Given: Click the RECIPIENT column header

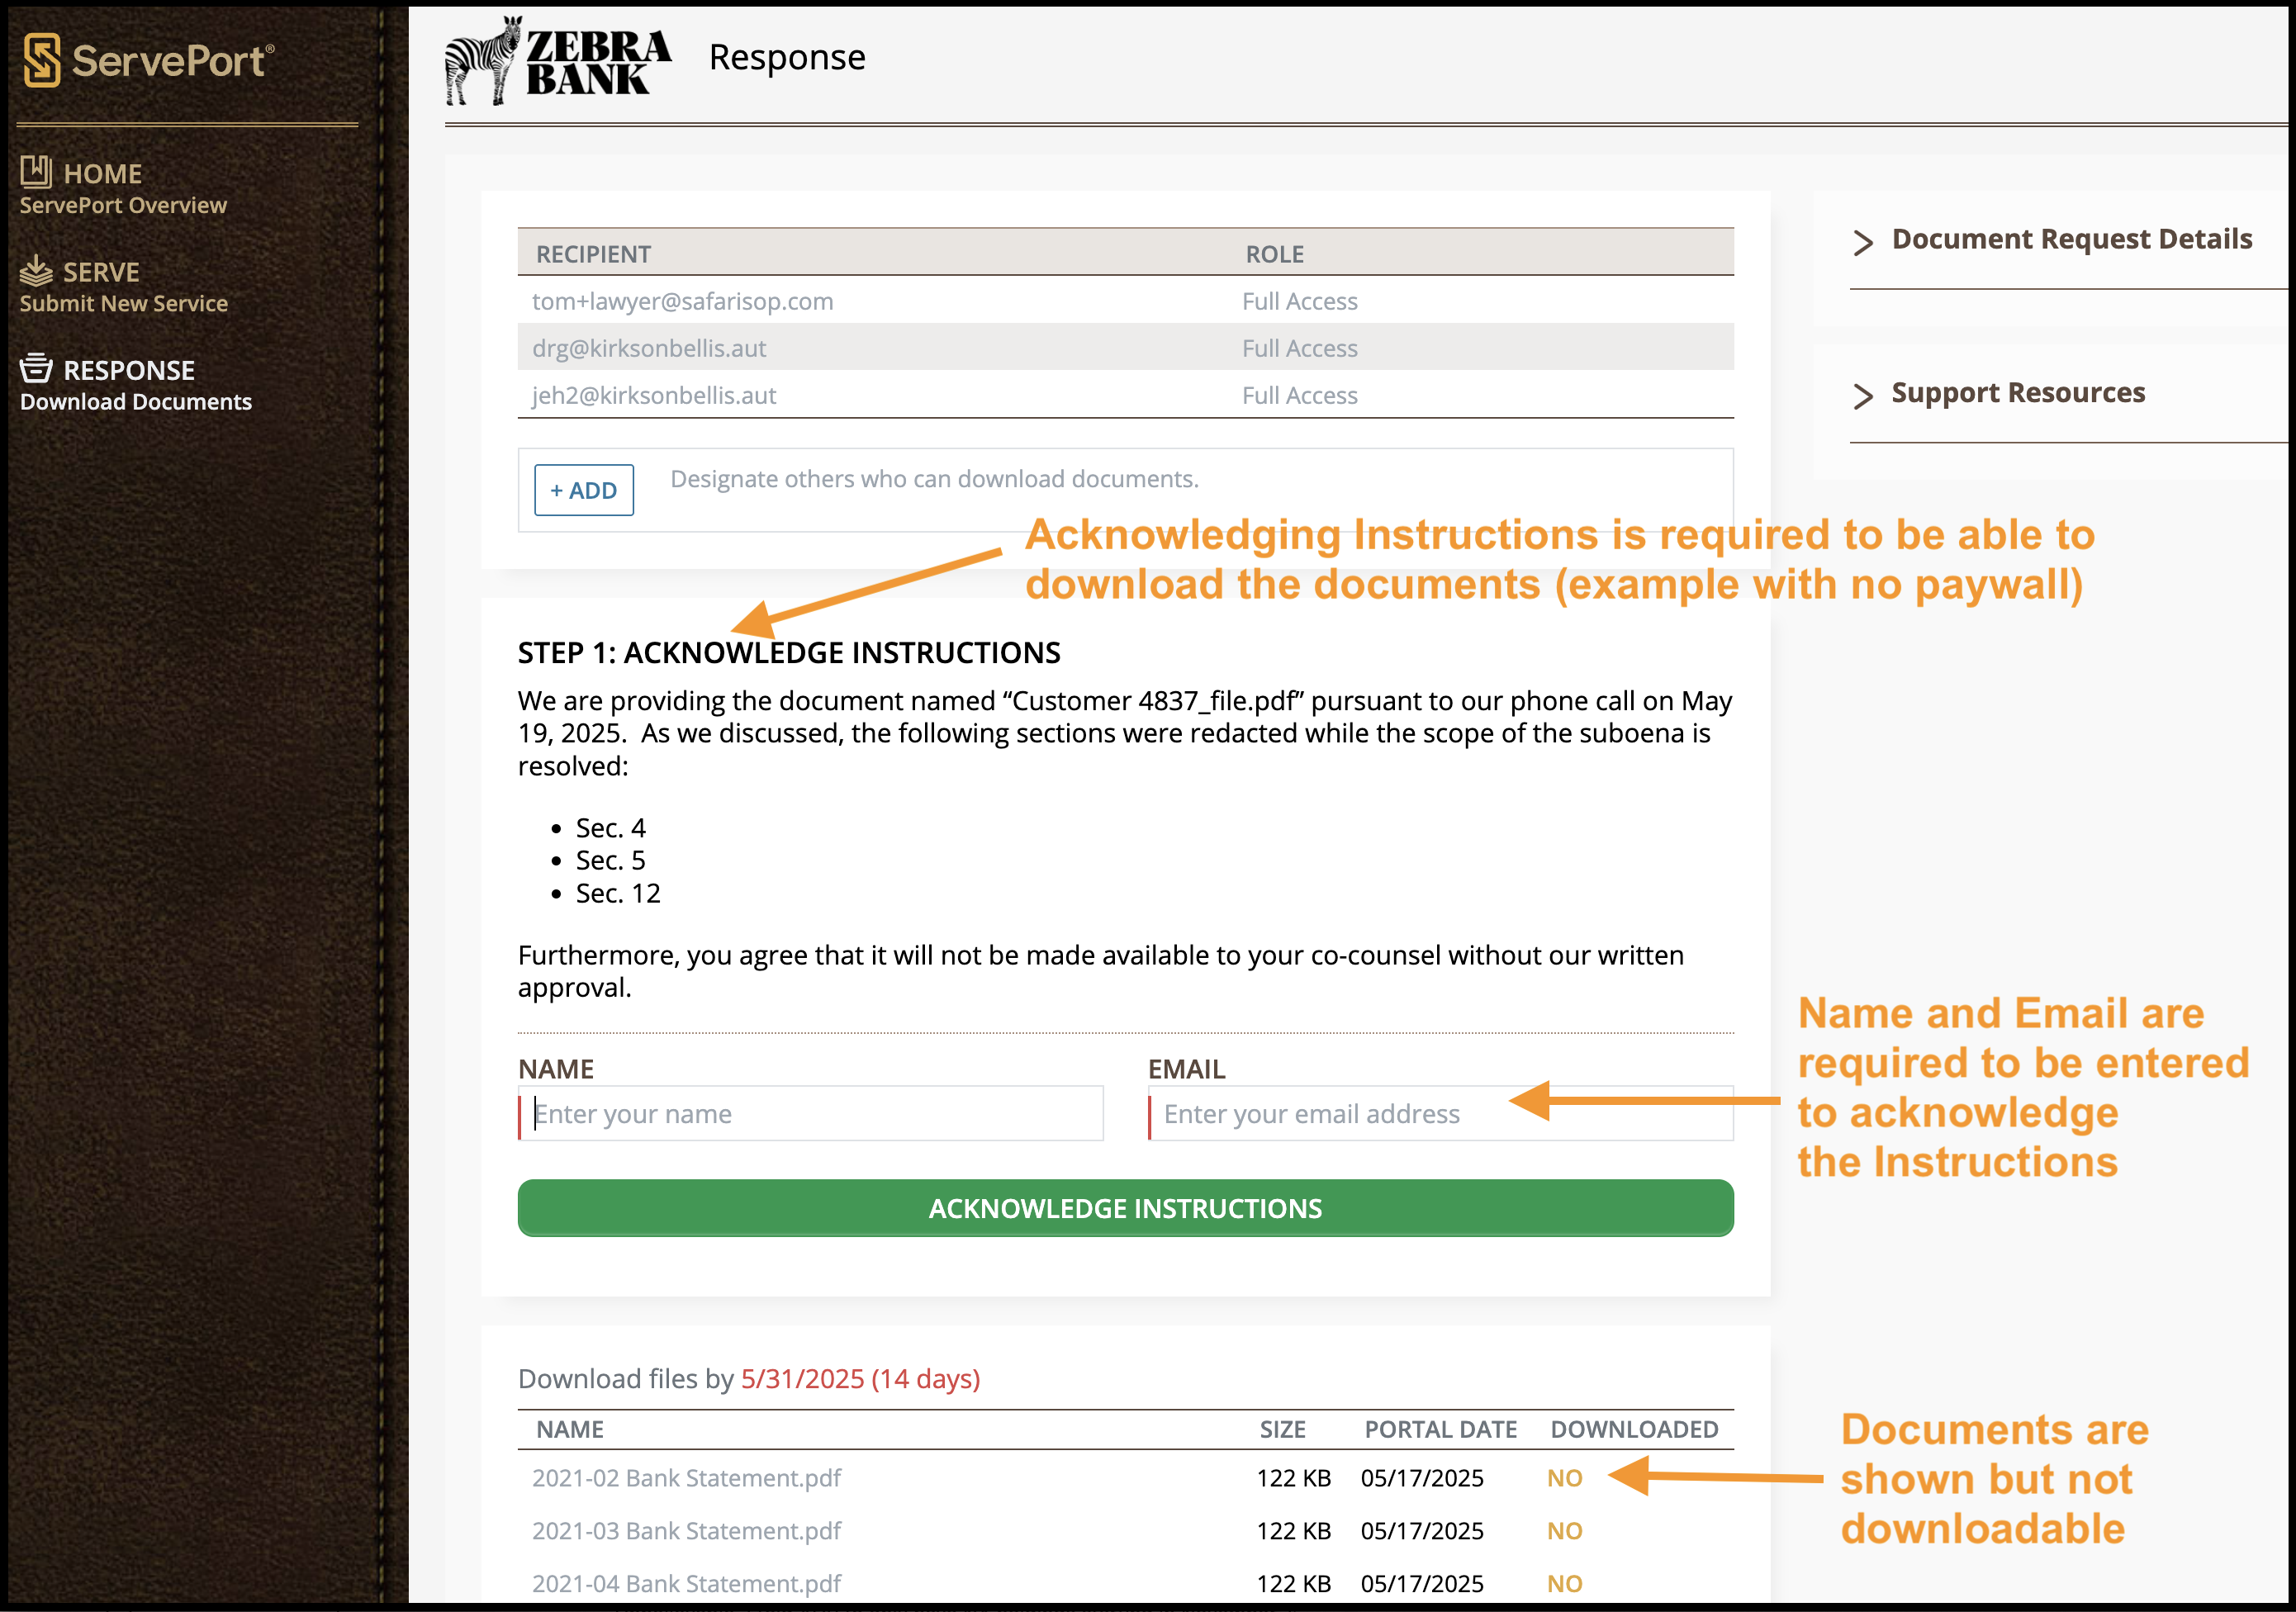Looking at the screenshot, I should [593, 254].
